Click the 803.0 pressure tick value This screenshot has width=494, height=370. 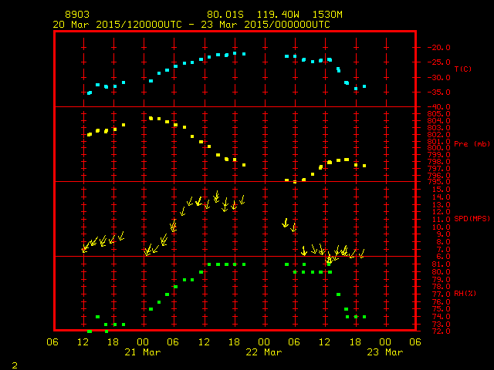439,127
